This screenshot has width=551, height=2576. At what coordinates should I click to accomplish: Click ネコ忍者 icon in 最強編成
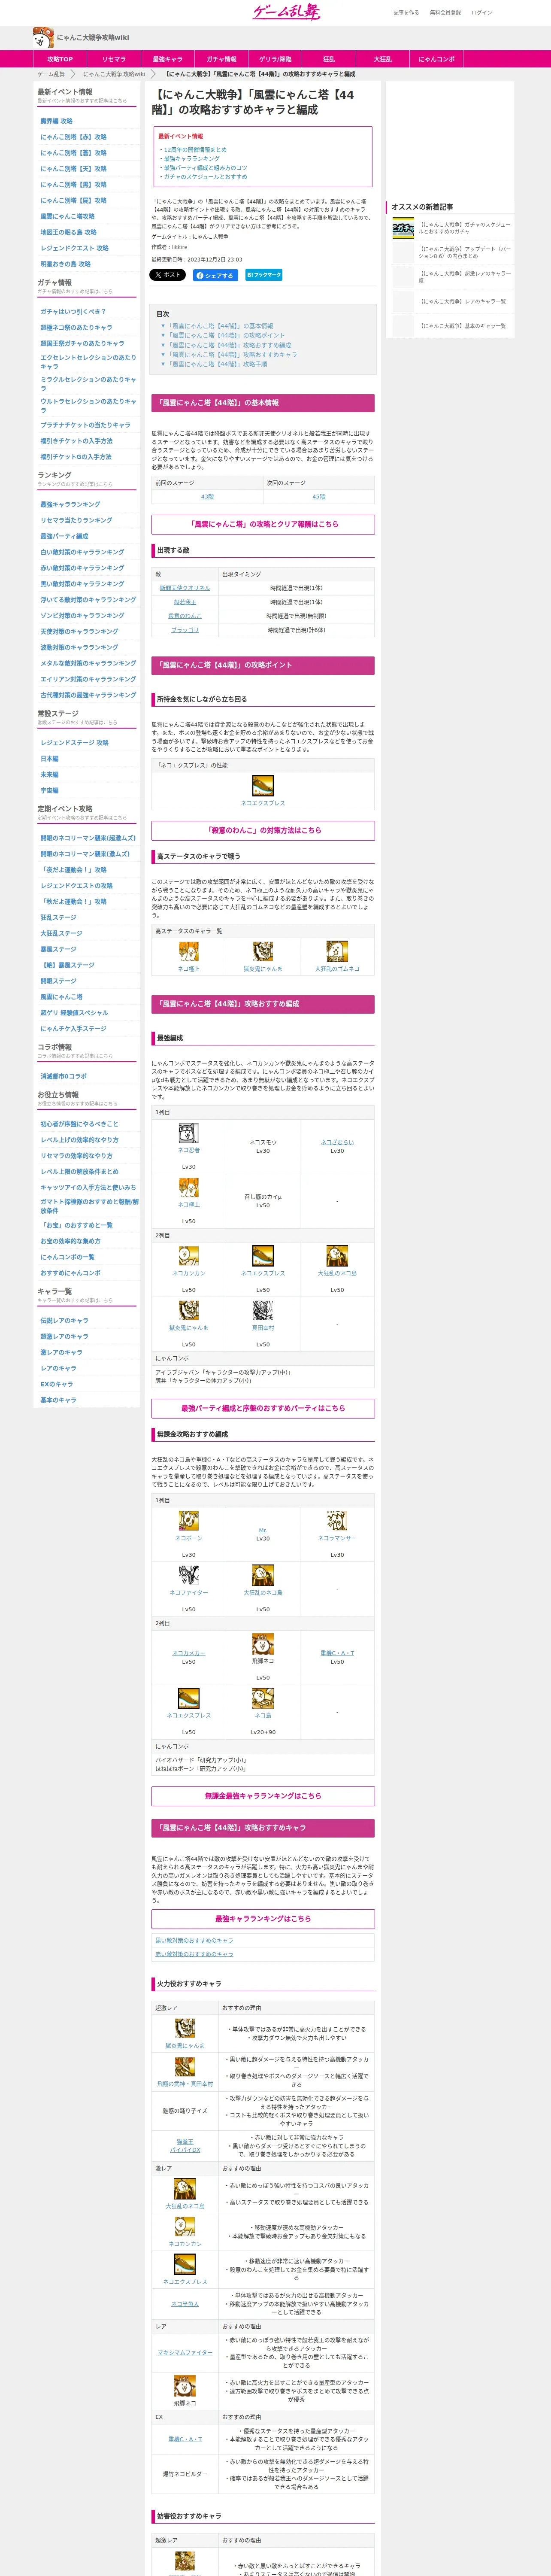point(189,1132)
